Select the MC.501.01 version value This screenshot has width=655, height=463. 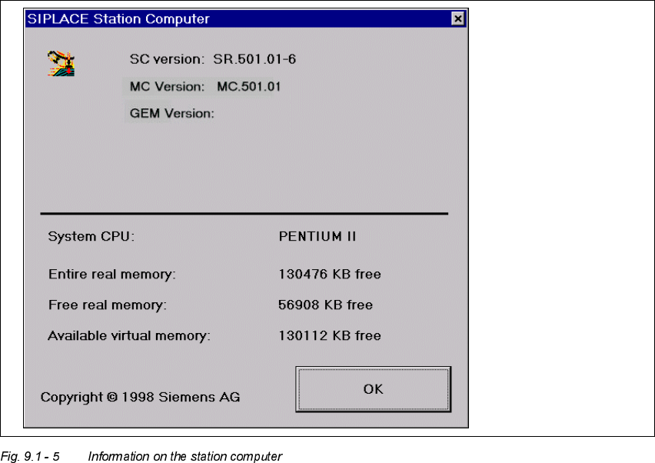(x=248, y=86)
